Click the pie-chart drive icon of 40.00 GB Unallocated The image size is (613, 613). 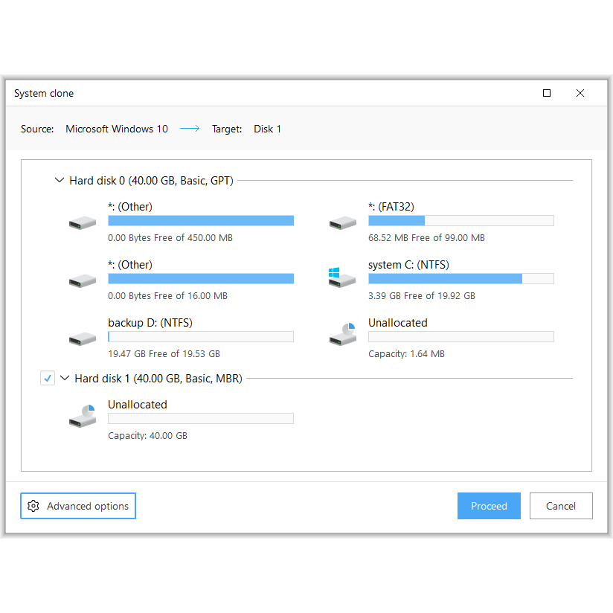click(x=83, y=416)
